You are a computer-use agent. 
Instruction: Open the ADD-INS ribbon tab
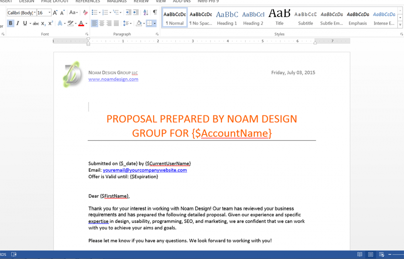point(182,1)
